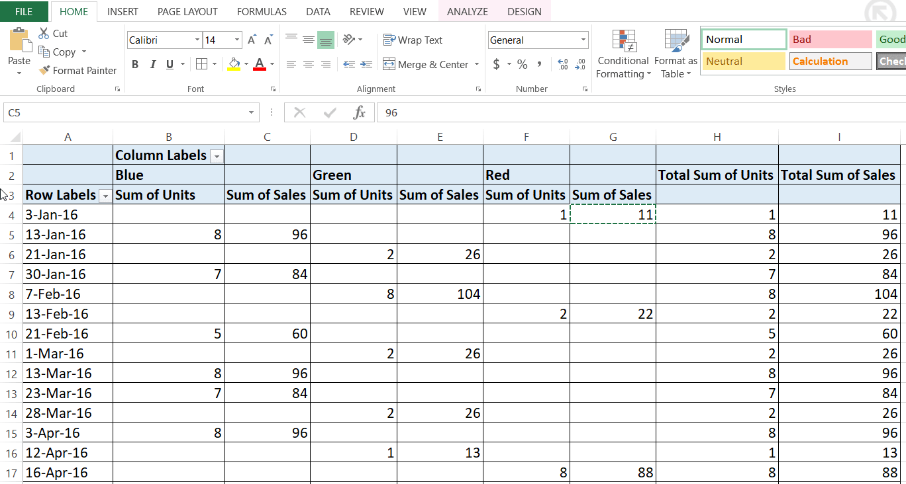Image resolution: width=906 pixels, height=484 pixels.
Task: Open the Column Labels filter dropdown
Action: [x=216, y=156]
